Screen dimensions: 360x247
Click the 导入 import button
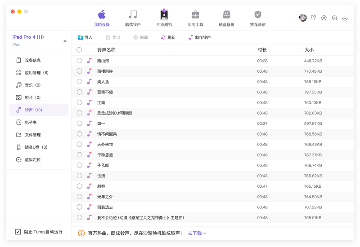[85, 37]
